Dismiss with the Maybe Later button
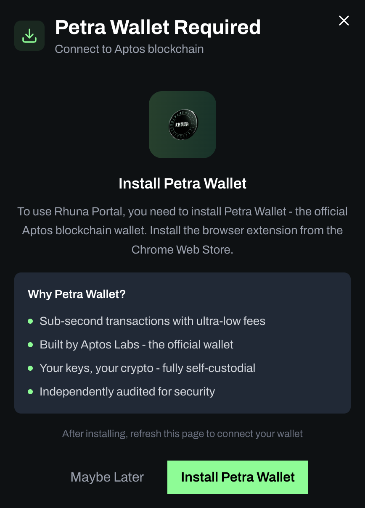 coord(107,477)
